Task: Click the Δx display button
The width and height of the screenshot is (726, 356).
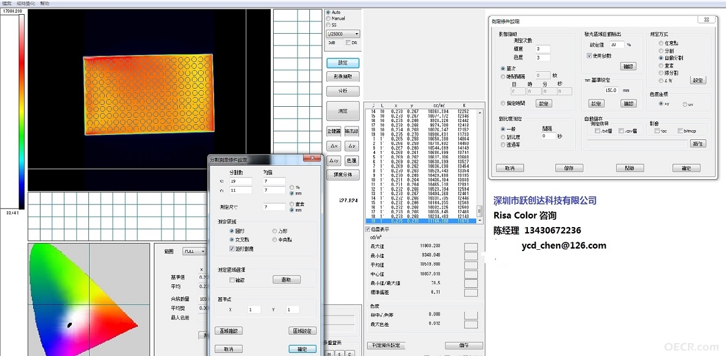Action: click(334, 146)
